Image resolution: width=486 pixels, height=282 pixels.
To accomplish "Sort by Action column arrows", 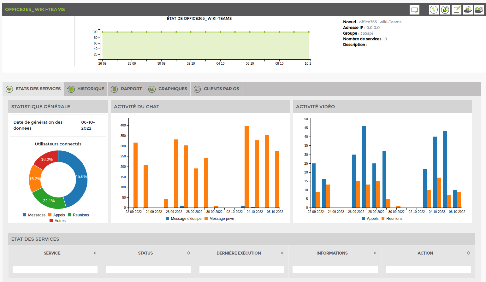I will pos(468,253).
